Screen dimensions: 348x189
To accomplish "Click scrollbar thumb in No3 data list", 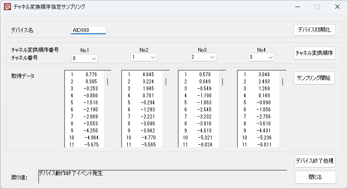I will coord(222,82).
